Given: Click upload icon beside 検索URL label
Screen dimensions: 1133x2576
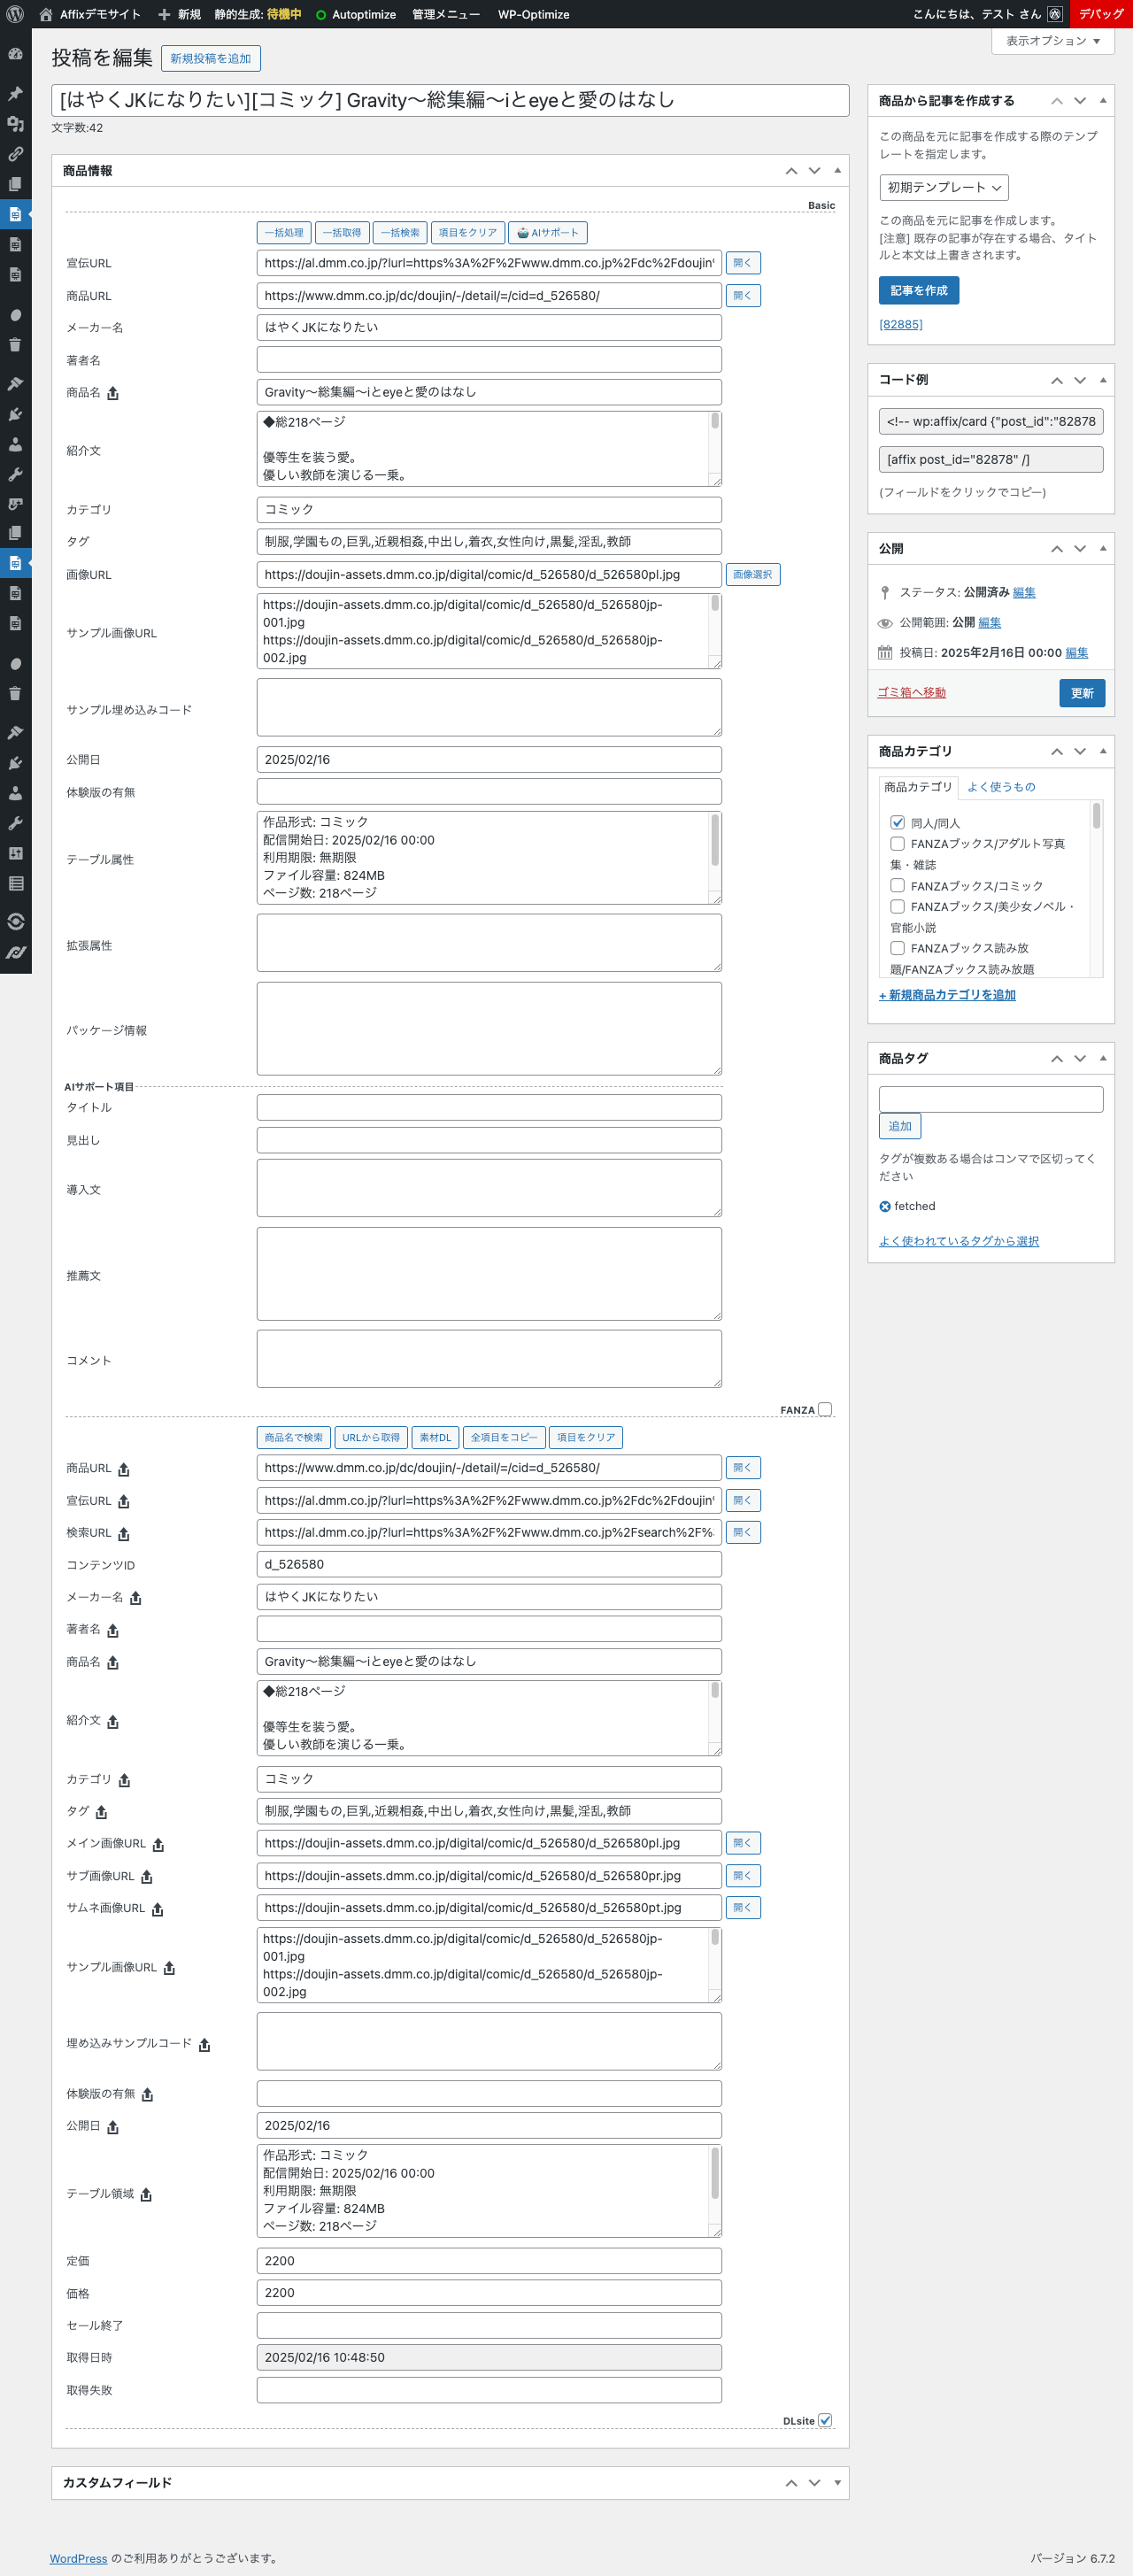Looking at the screenshot, I should click(124, 1534).
